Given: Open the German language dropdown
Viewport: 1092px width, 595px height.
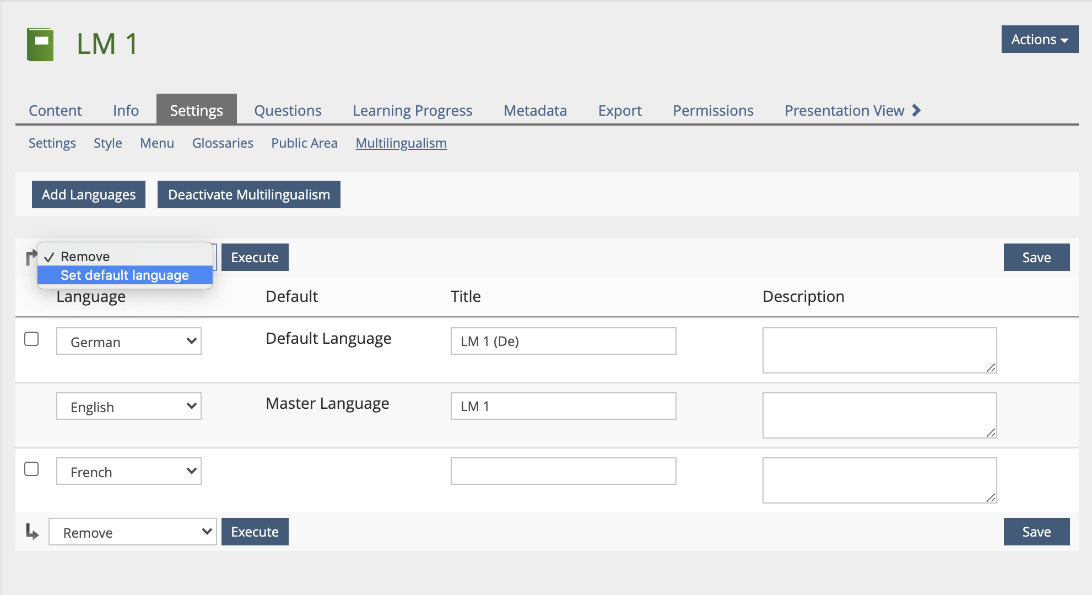Looking at the screenshot, I should pyautogui.click(x=129, y=342).
